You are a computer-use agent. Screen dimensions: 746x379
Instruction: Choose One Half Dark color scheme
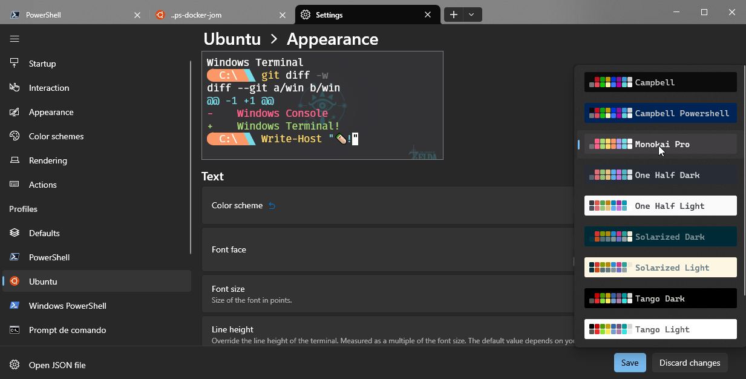(x=660, y=175)
